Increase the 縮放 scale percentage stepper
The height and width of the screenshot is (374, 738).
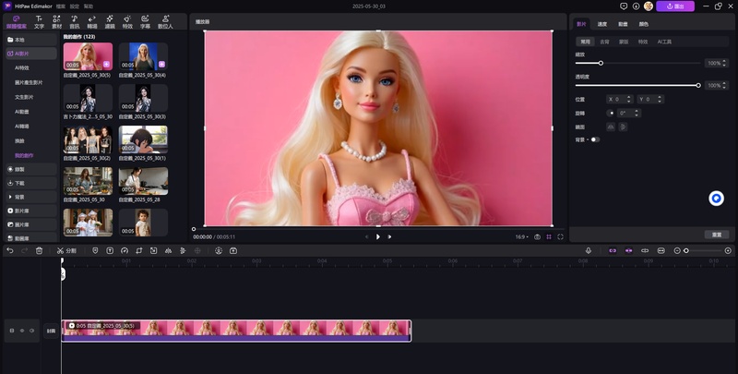(722, 61)
